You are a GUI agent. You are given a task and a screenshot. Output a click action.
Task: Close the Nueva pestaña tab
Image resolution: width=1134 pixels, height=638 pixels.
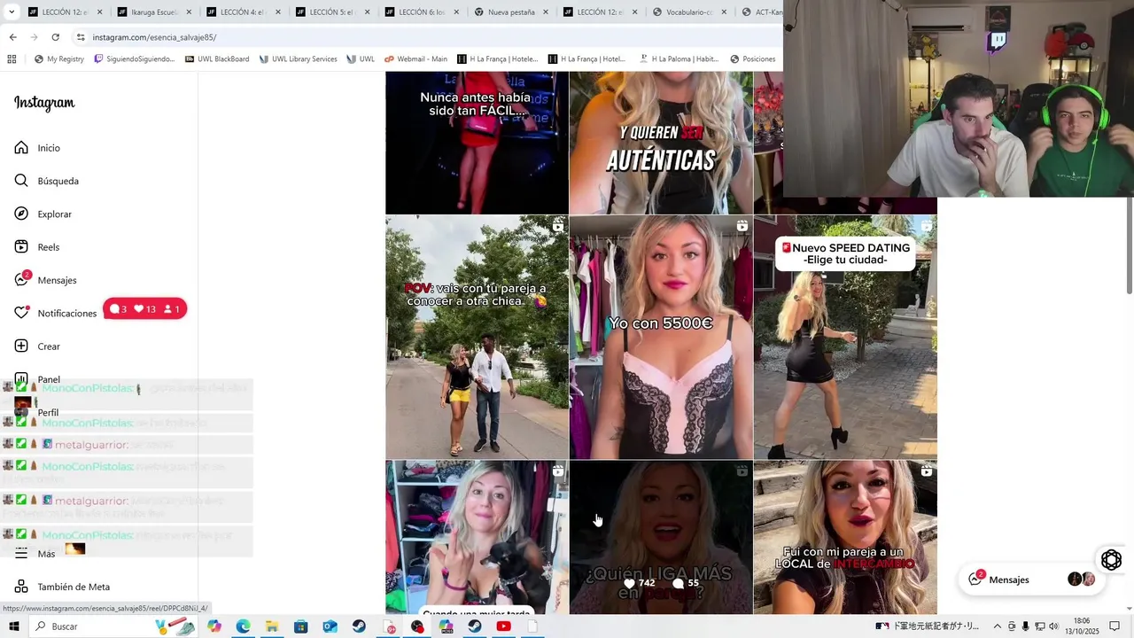pos(546,12)
